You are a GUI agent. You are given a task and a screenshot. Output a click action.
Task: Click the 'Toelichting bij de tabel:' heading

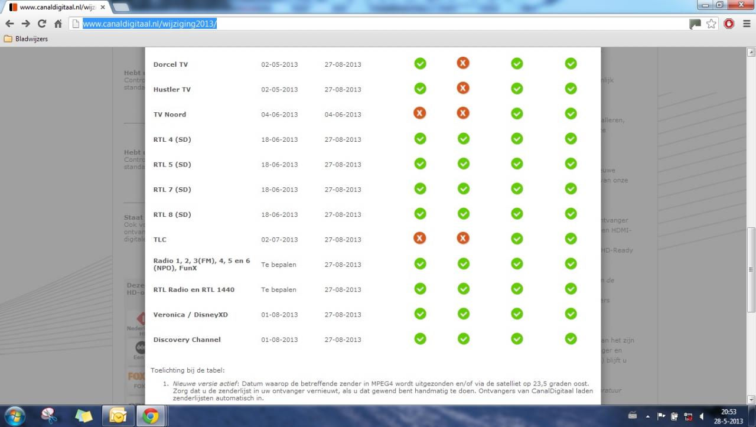pos(187,370)
